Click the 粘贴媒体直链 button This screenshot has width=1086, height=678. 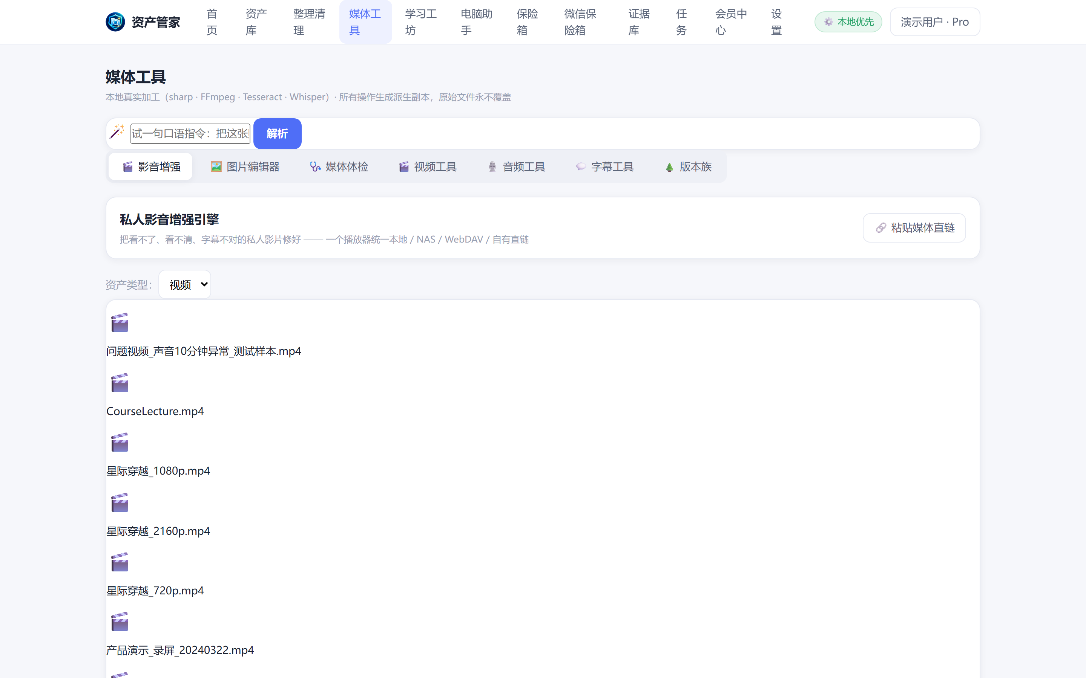coord(914,228)
